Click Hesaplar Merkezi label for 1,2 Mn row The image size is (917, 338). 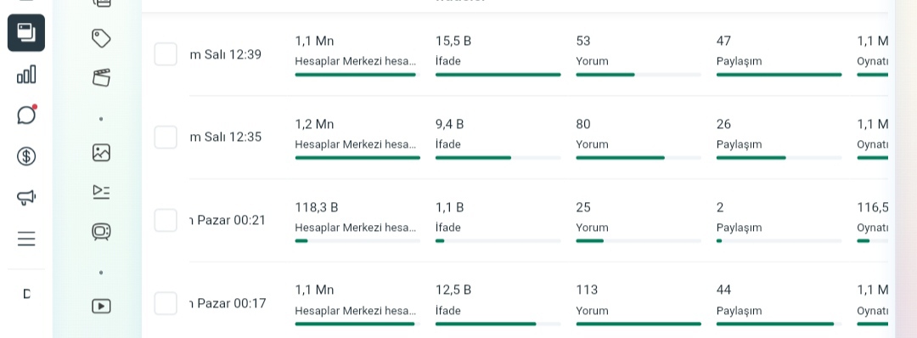tap(356, 144)
